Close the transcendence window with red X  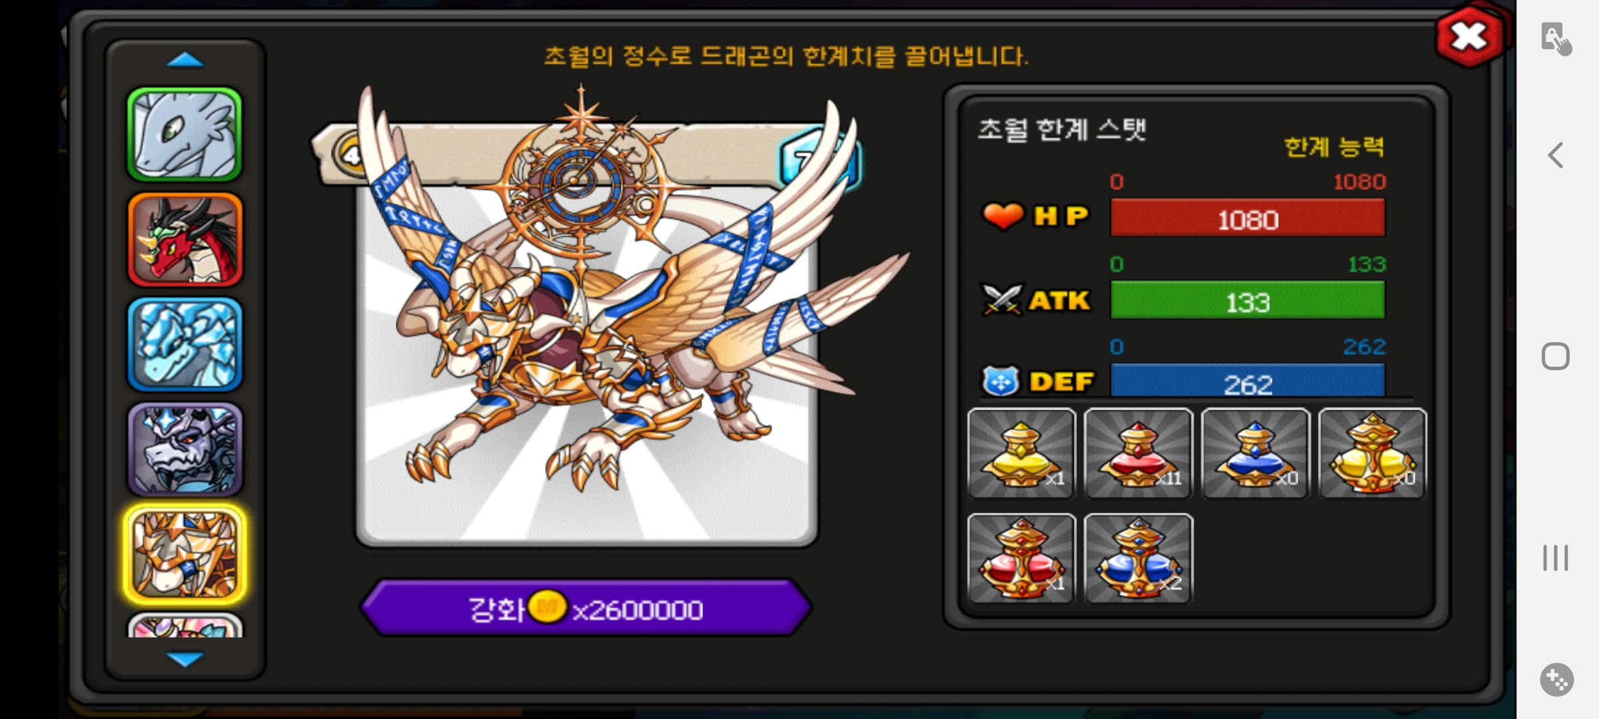(1469, 36)
